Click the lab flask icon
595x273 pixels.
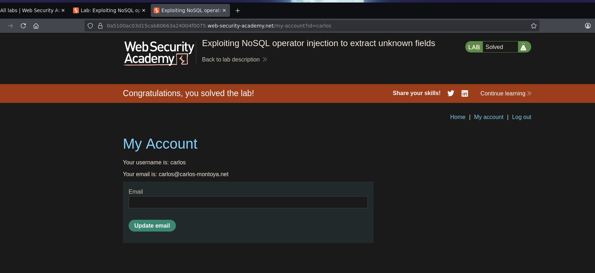[x=523, y=47]
